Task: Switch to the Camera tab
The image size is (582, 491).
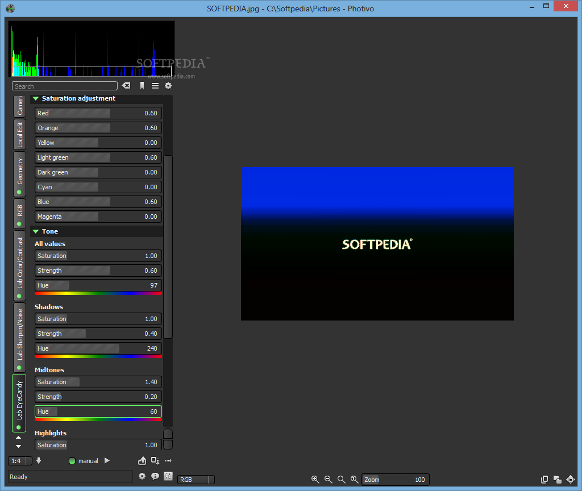Action: [20, 106]
